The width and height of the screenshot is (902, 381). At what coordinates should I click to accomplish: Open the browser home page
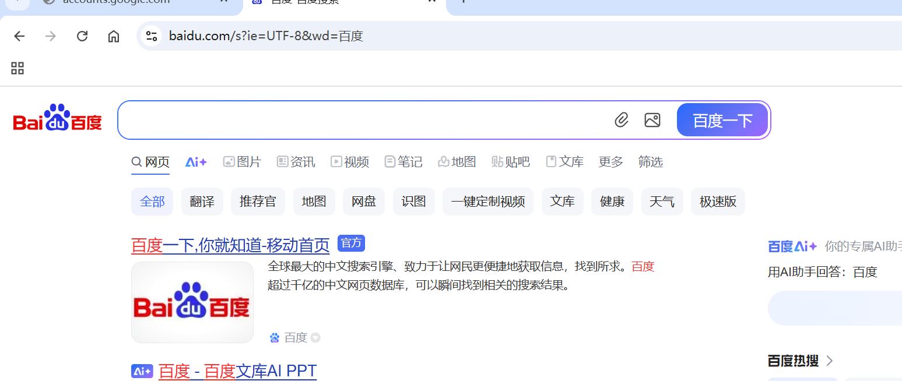pos(114,36)
